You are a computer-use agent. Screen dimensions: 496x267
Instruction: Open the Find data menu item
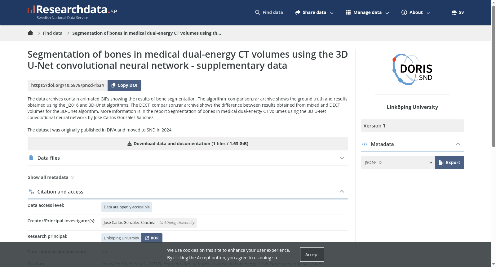[269, 12]
